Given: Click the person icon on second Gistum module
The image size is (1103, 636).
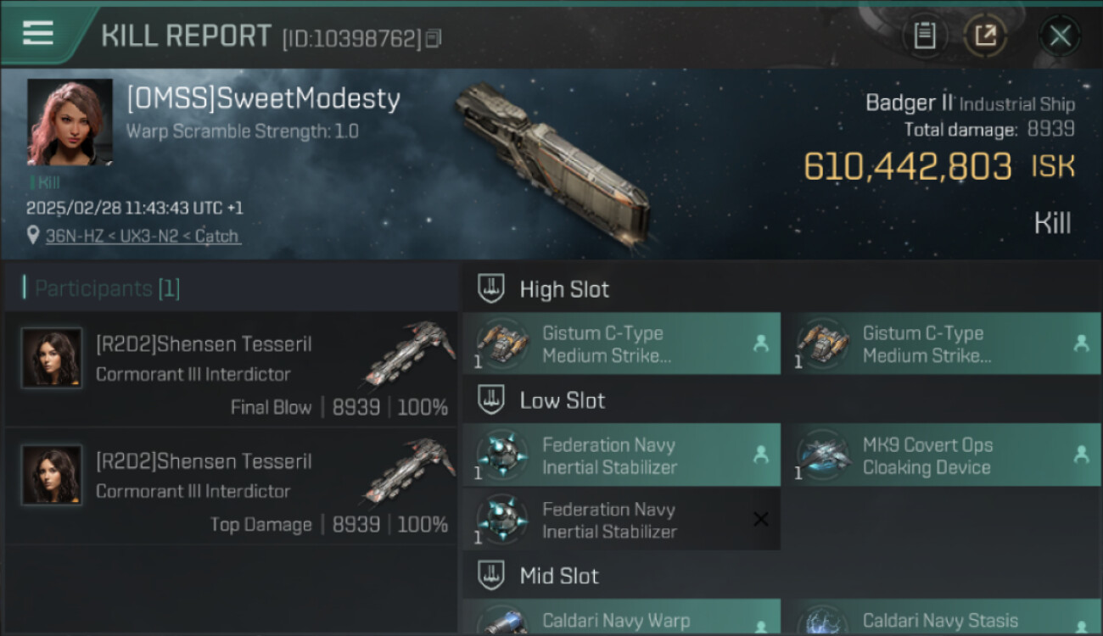Looking at the screenshot, I should click(x=1081, y=343).
